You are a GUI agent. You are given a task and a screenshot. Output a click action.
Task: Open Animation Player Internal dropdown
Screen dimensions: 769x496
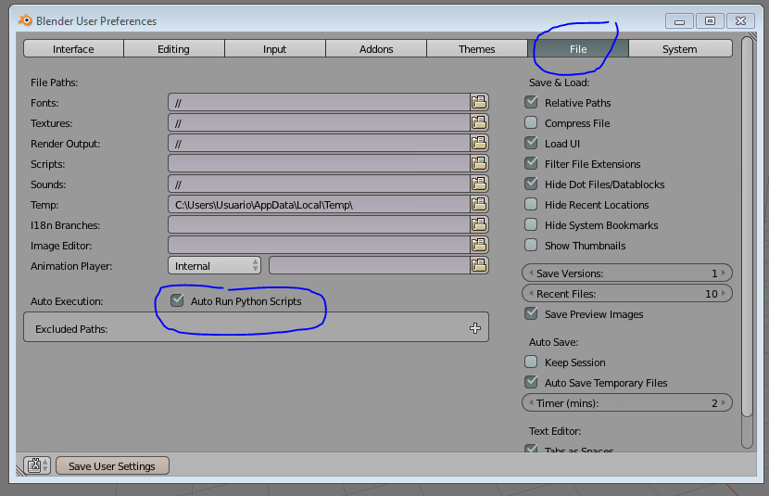point(214,265)
